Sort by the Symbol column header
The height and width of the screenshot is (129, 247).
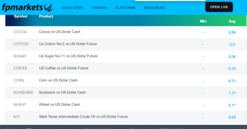tap(20, 16)
